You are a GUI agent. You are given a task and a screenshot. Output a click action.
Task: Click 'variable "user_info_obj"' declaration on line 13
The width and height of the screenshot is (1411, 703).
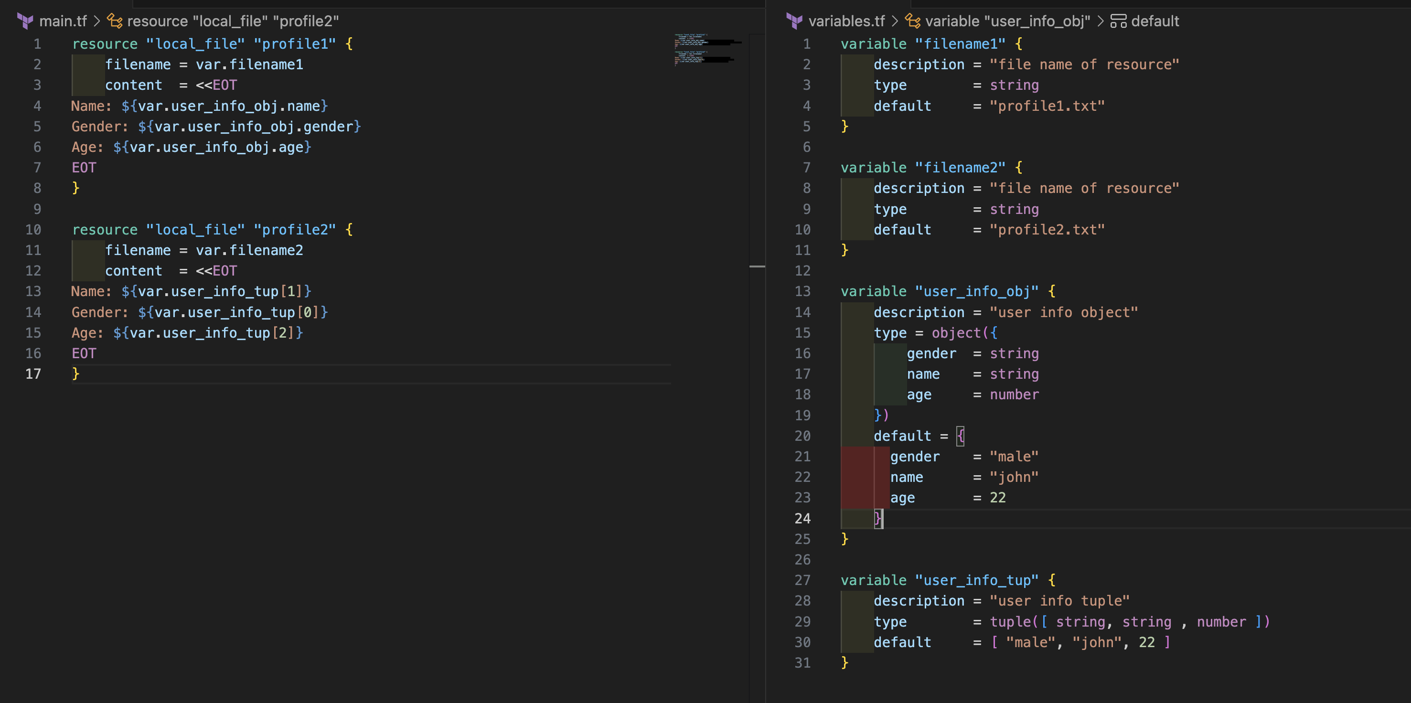coord(940,291)
